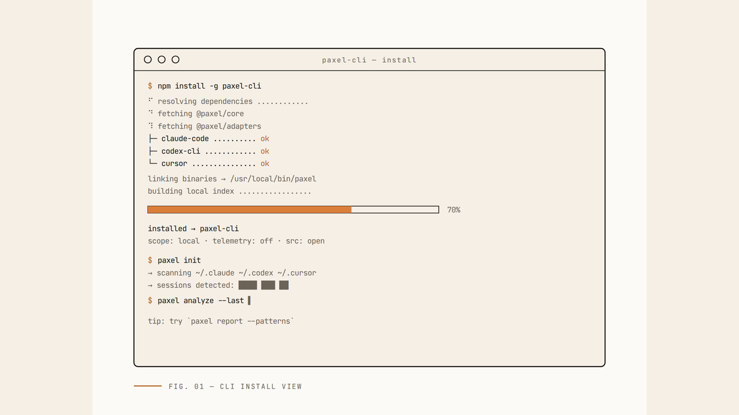Click the 'linking binaries → /usr/local/bin/paxel' line
Image resolution: width=739 pixels, height=415 pixels.
pos(232,179)
